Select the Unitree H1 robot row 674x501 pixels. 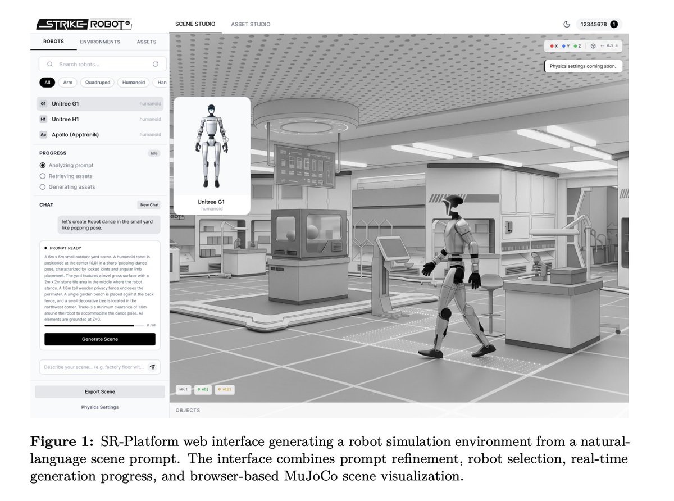click(x=100, y=119)
